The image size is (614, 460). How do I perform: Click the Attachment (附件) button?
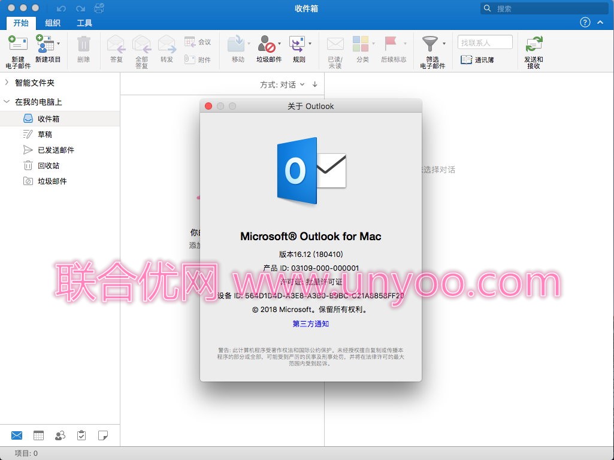198,59
